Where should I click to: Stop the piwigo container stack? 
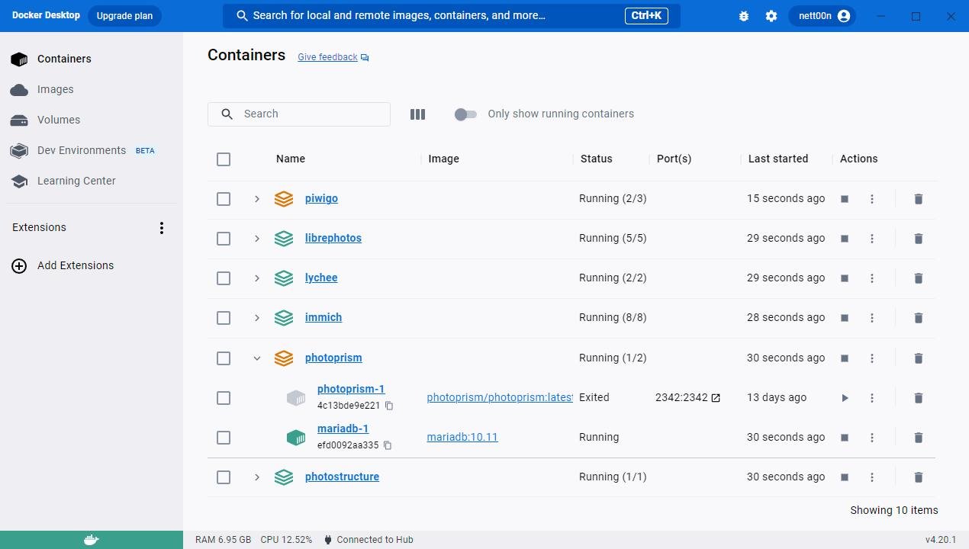click(x=845, y=199)
